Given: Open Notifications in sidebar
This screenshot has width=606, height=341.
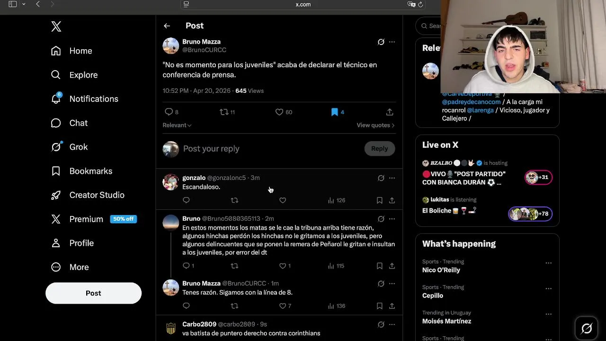Looking at the screenshot, I should click(x=84, y=99).
